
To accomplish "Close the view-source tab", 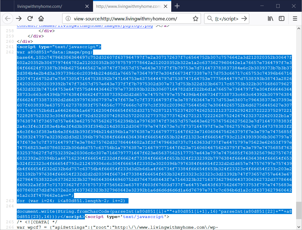I will [x=165, y=6].
